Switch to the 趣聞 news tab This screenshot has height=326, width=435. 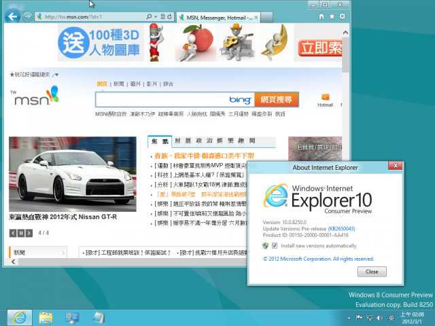click(246, 141)
